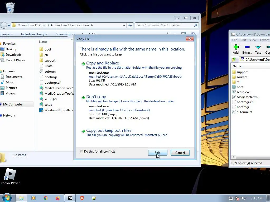Launch Brave browser from taskbar
The height and width of the screenshot is (202, 270).
[x=82, y=198]
